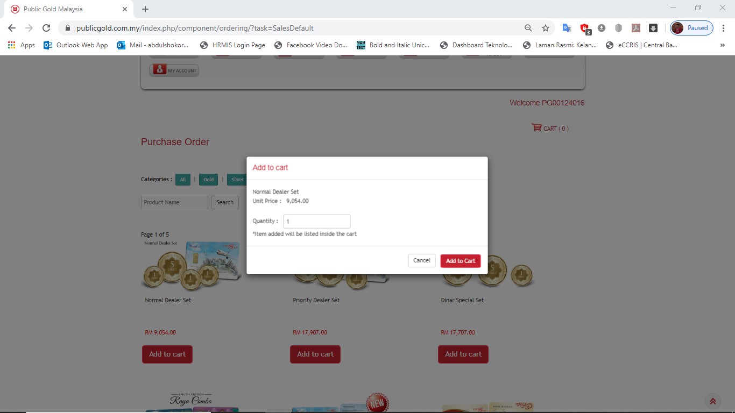
Task: Go back with the browser back arrow
Action: click(12, 28)
